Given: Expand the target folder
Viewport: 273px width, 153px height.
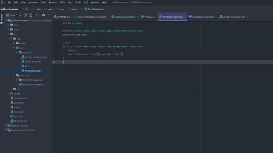Looking at the screenshot, I should click(8, 93).
